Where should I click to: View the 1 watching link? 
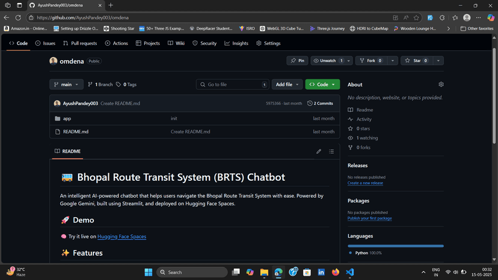click(363, 138)
